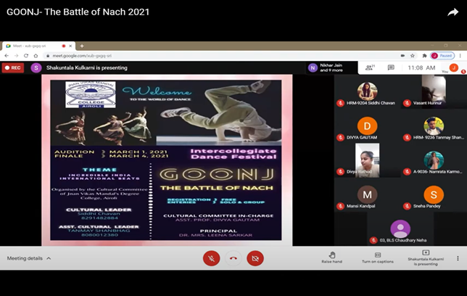Open the meeting chat panel
Screen dimensions: 467x296
tap(391, 67)
